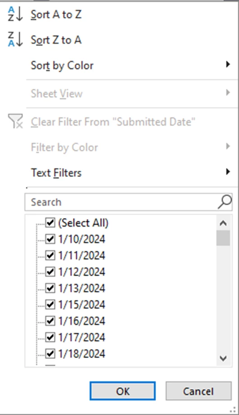Click the scroll down arrow in date list
This screenshot has height=415, width=239.
223,358
